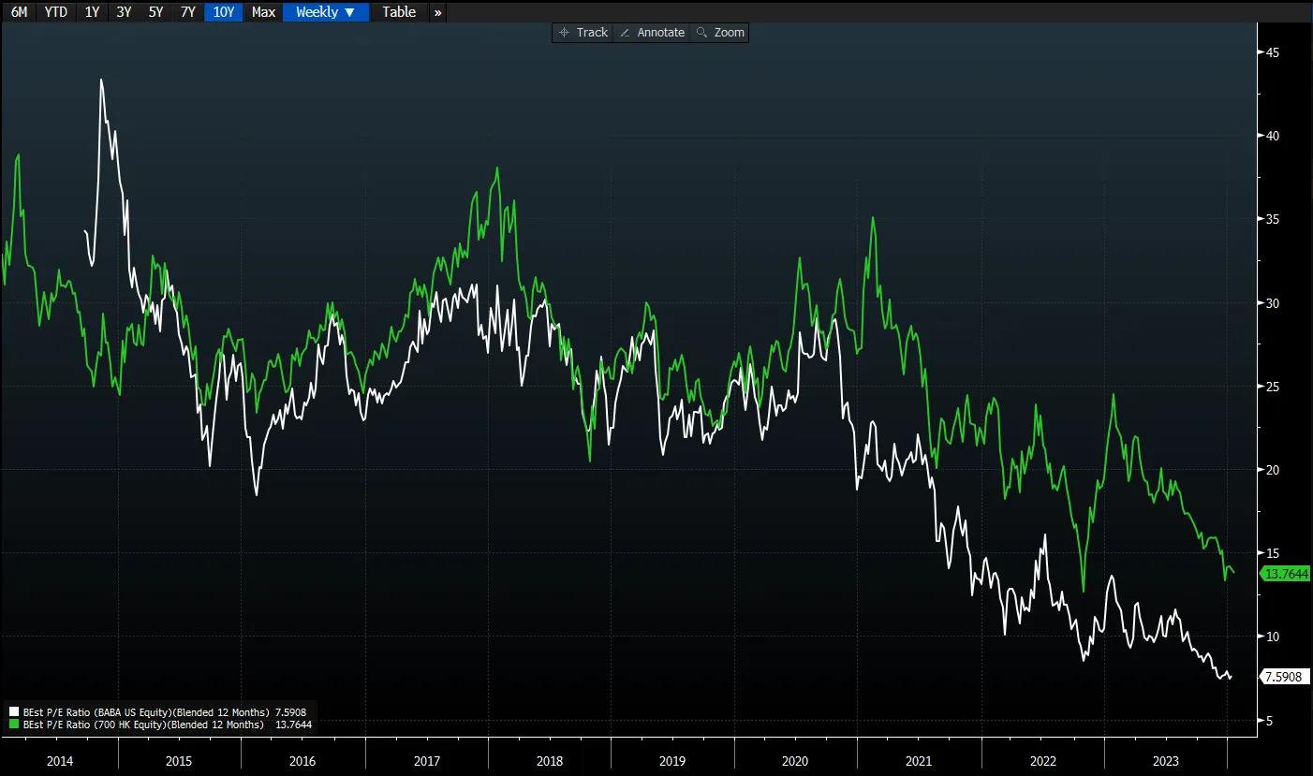
Task: Select the 5Y time range
Action: tap(155, 12)
